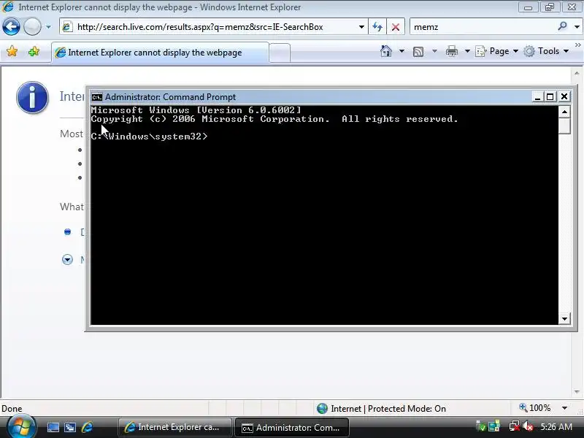This screenshot has height=438, width=584.
Task: Expand the Feeds dropdown arrow
Action: click(x=434, y=51)
